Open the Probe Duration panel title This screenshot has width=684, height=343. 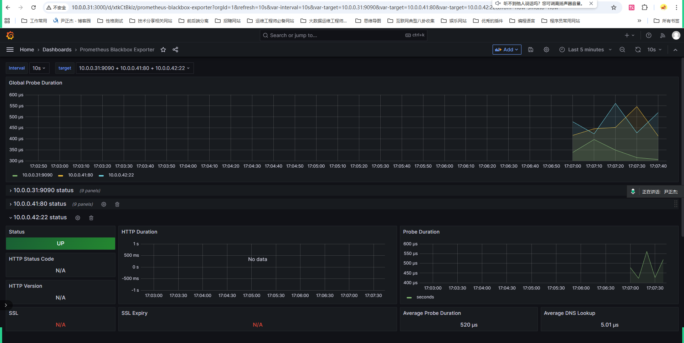click(421, 232)
